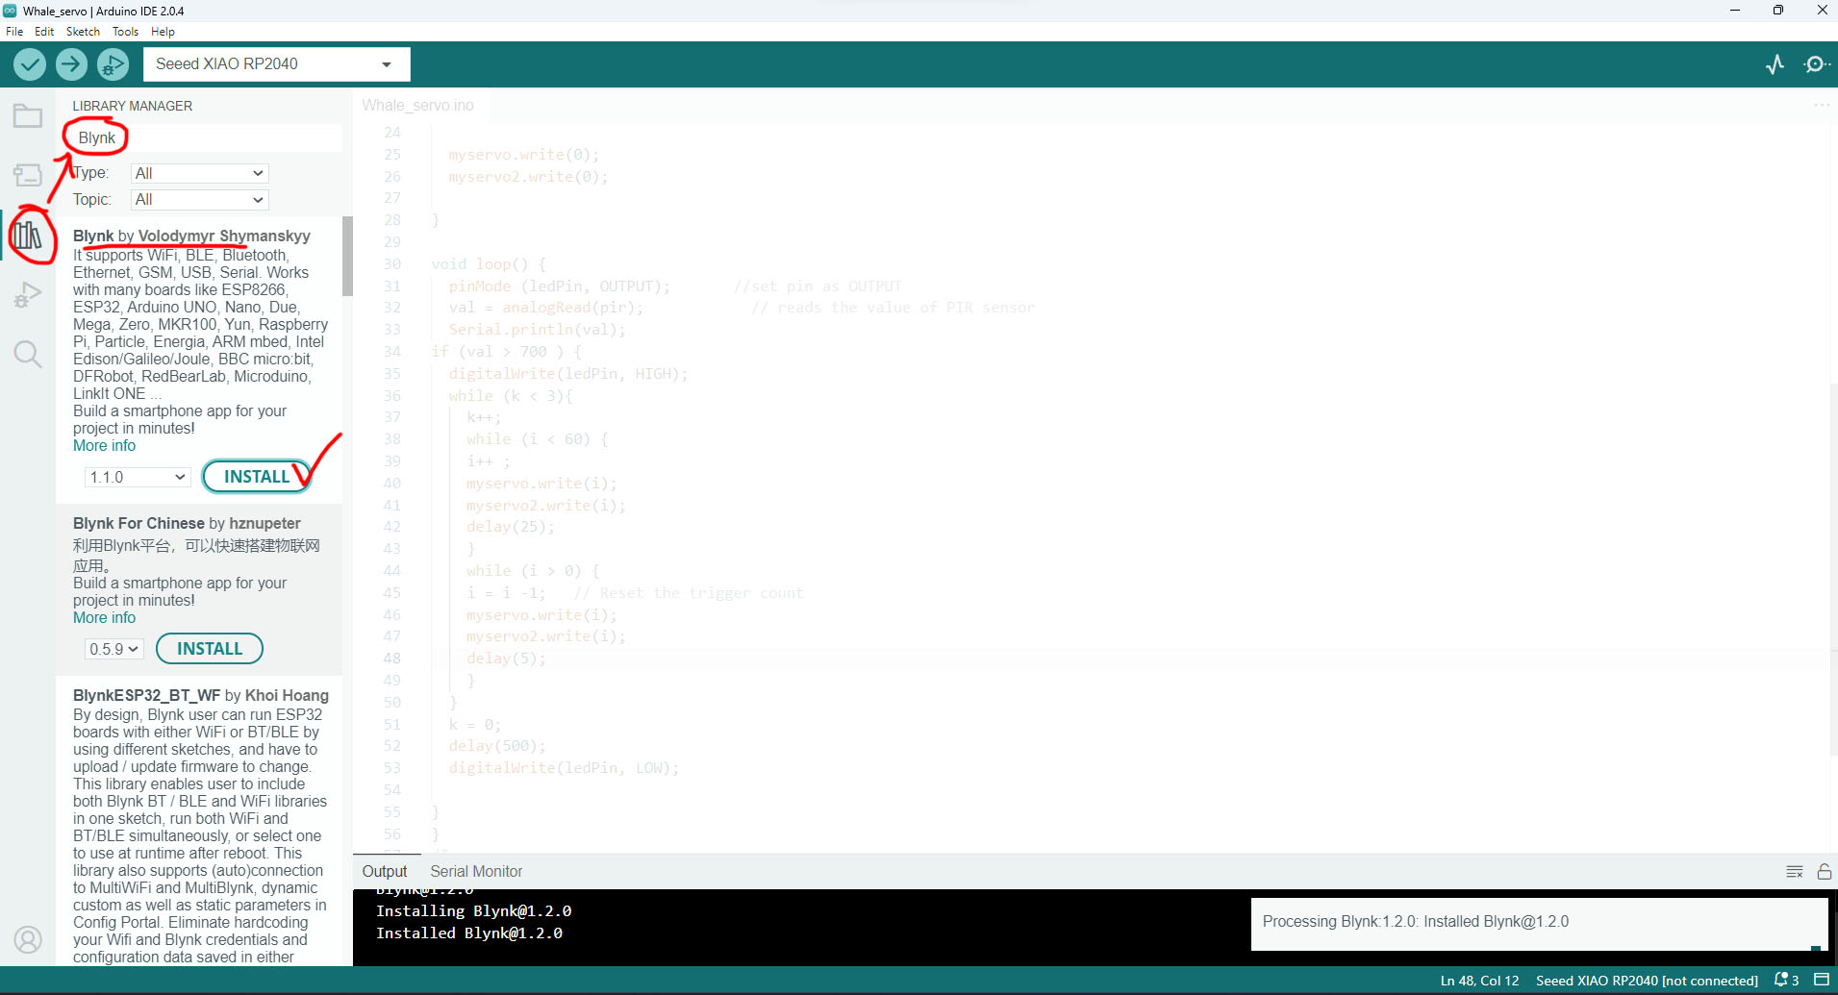
Task: Open the File menu
Action: [x=14, y=32]
